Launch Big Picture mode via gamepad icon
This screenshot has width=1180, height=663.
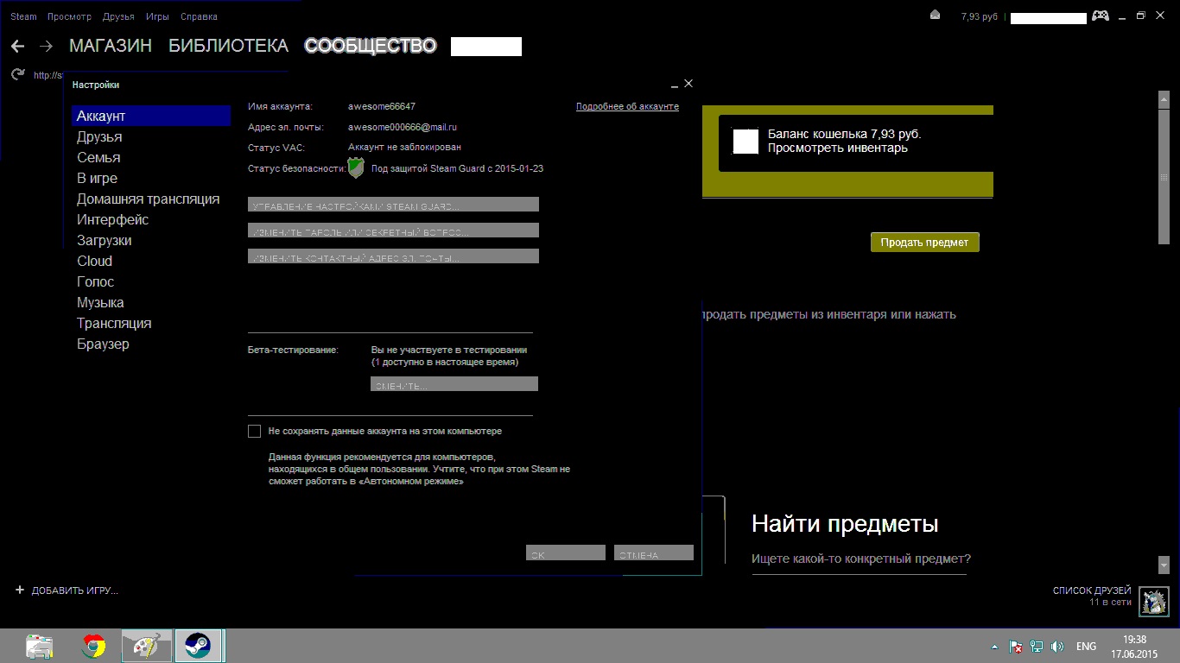point(1101,16)
